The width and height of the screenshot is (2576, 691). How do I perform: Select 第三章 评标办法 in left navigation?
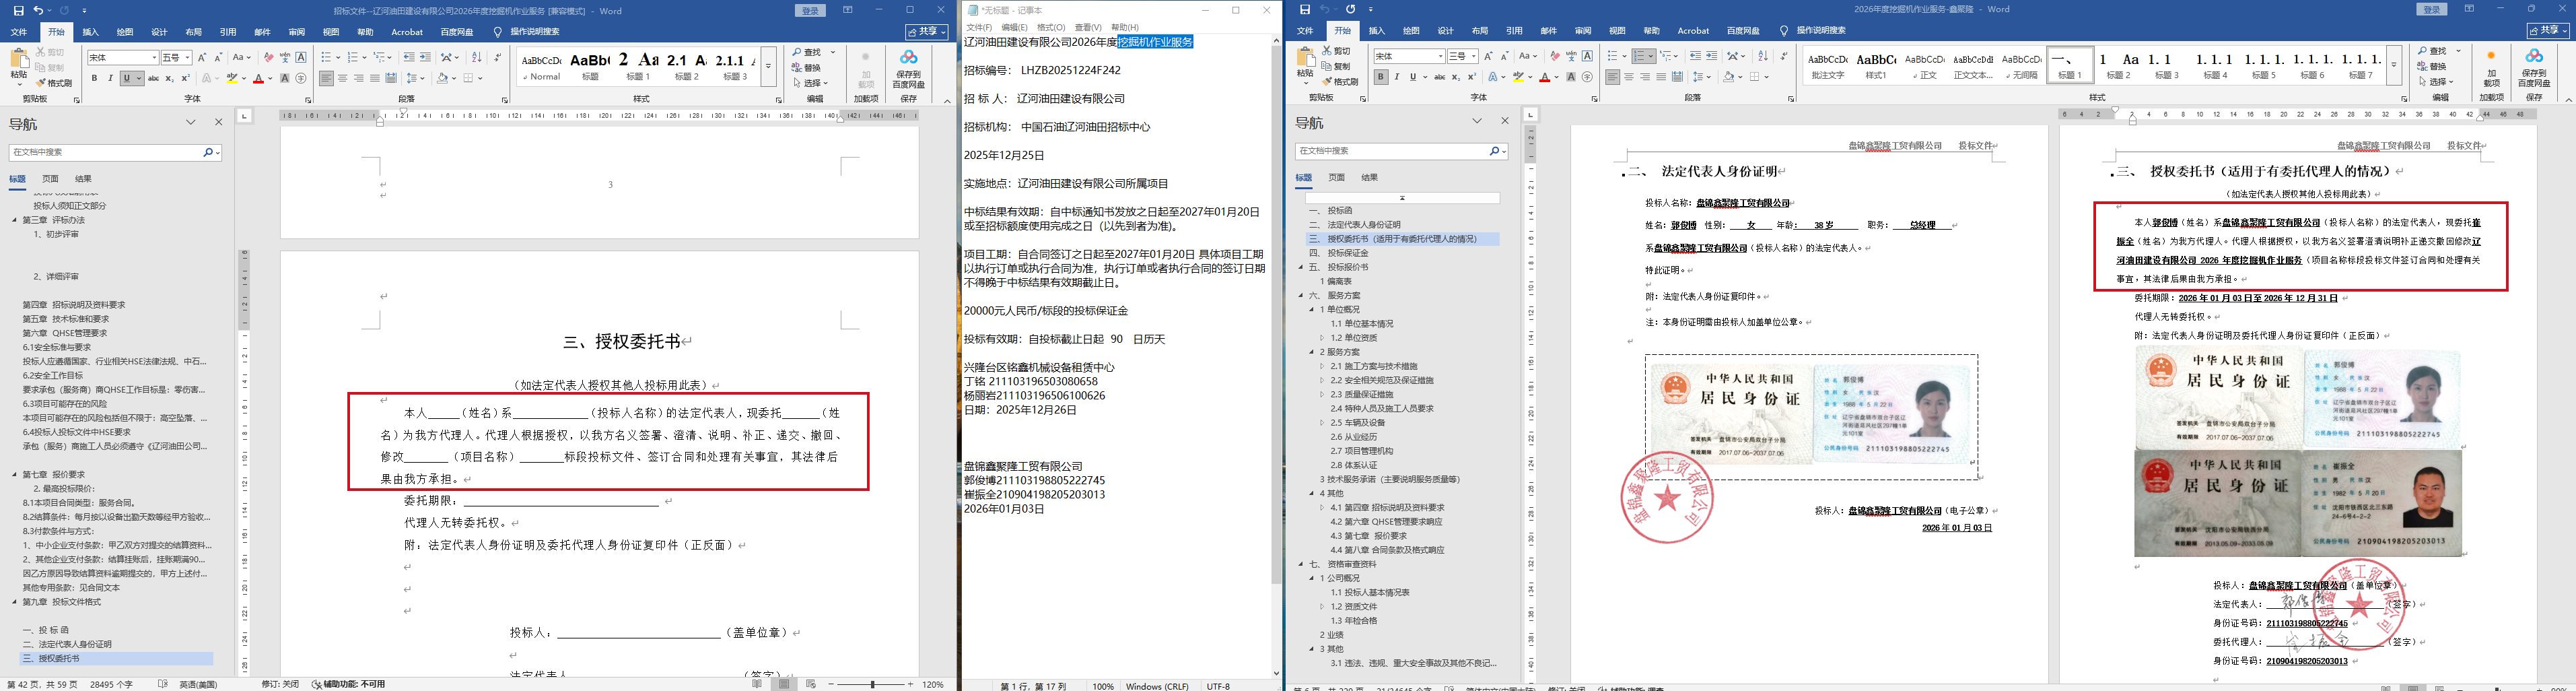54,220
